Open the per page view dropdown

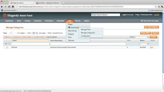coord(35,33)
